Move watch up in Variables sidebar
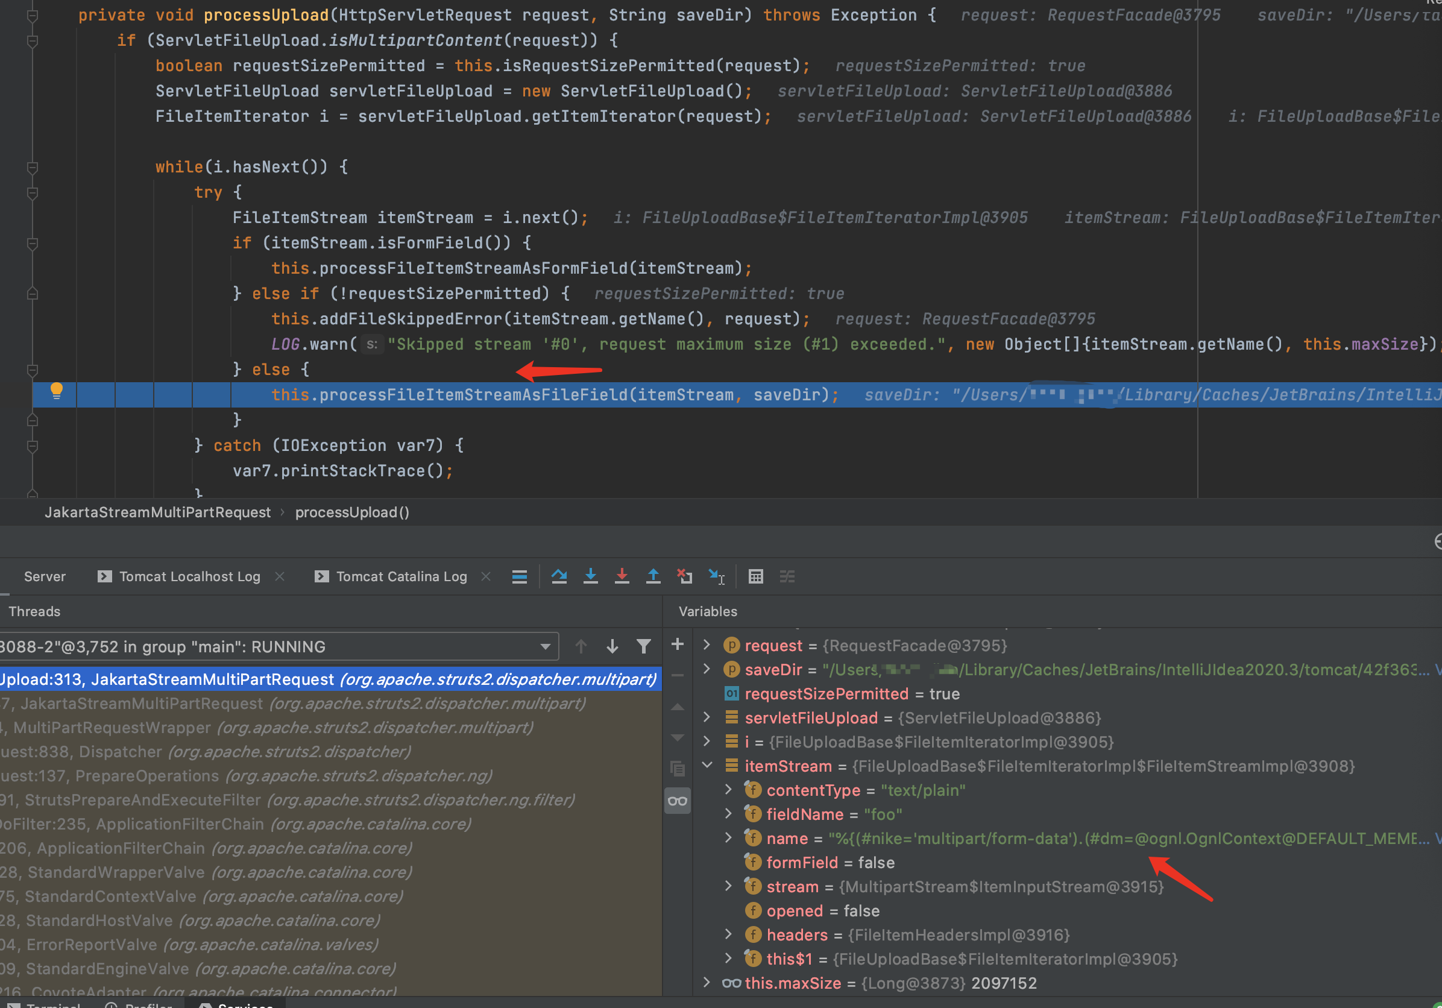Screen dimensions: 1442x1008 point(678,707)
